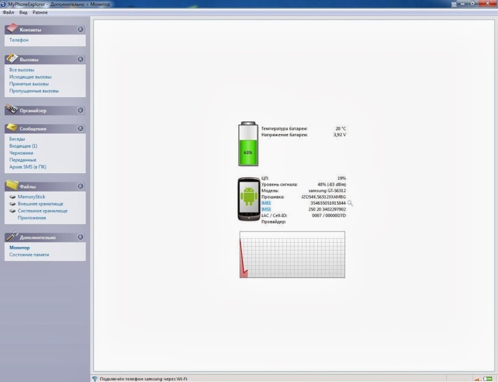Click the MemoryStick drive icon
498x382 pixels.
click(x=13, y=197)
